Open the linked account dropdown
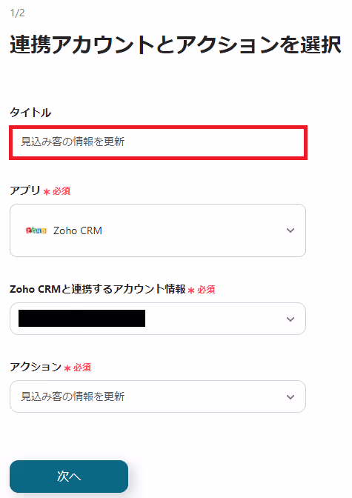Viewport: 352px width, 498px height. (158, 319)
